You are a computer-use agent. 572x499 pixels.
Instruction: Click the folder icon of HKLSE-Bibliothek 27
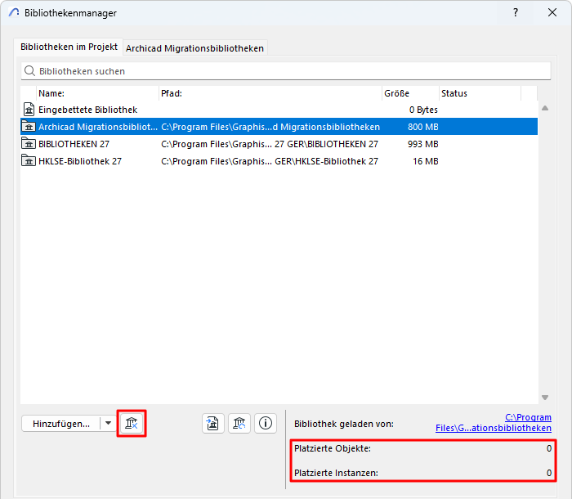click(29, 160)
